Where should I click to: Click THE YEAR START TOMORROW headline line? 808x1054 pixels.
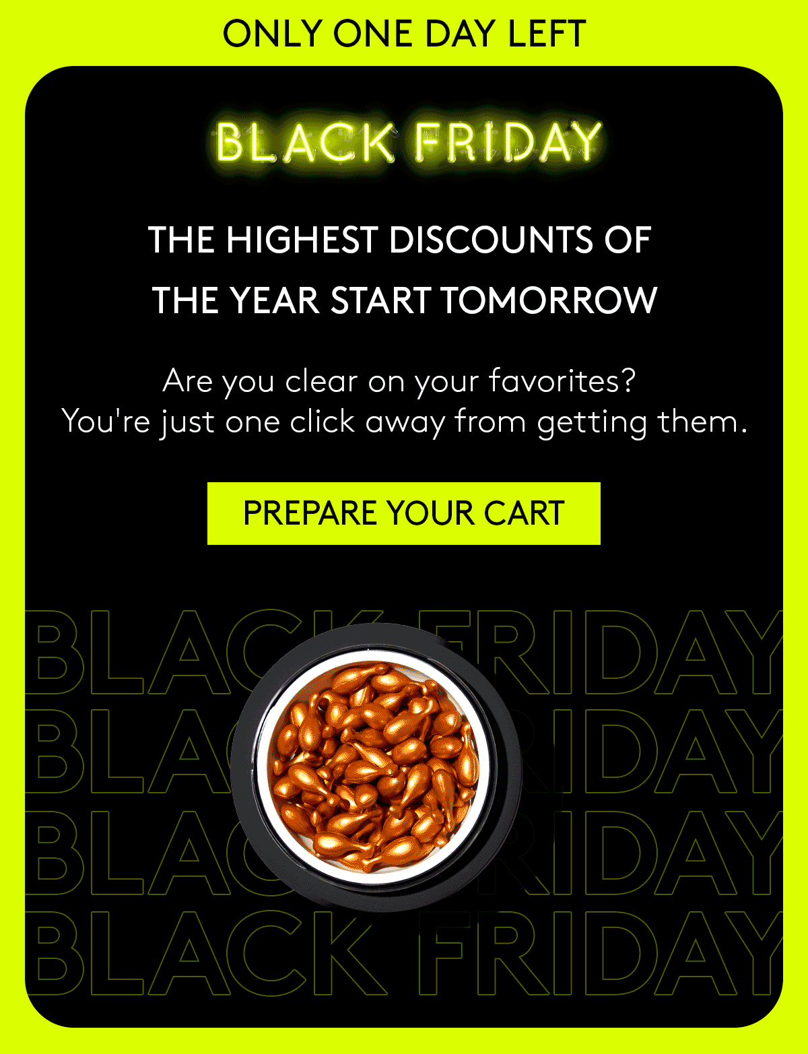pos(404,300)
